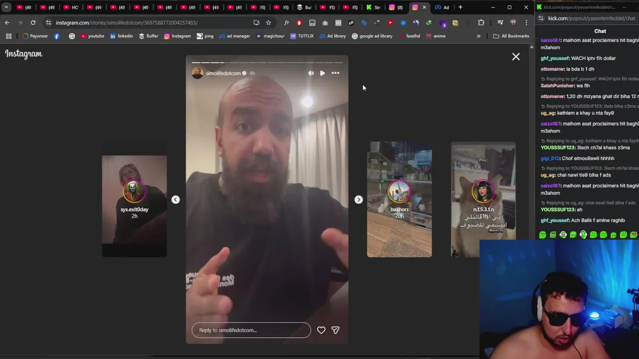The height and width of the screenshot is (359, 639).
Task: Switch to the YouTube HO tab
Action: pos(71,7)
